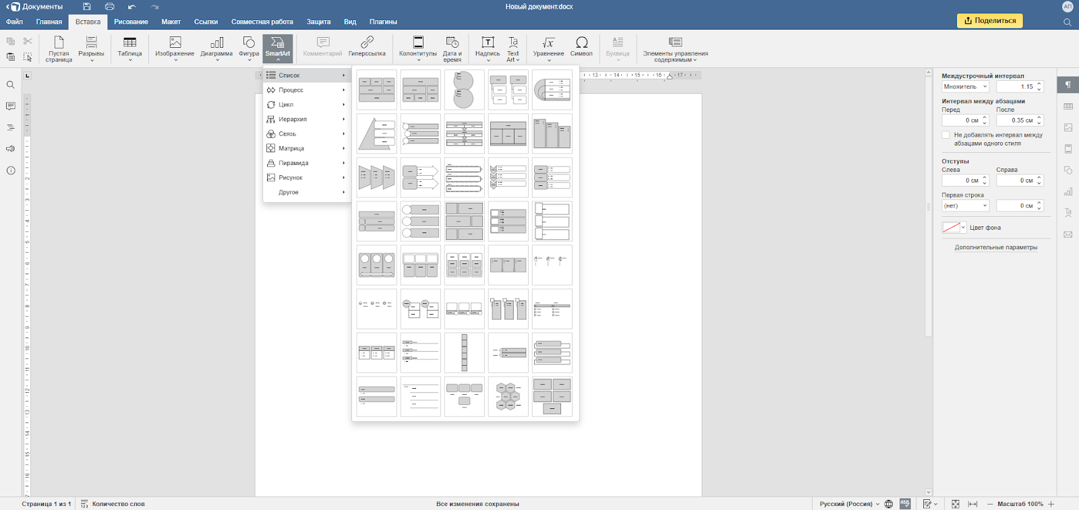Enable Не добавлять интервал между абзацами checkbox
Viewport: 1079px width, 510px height.
click(x=945, y=135)
